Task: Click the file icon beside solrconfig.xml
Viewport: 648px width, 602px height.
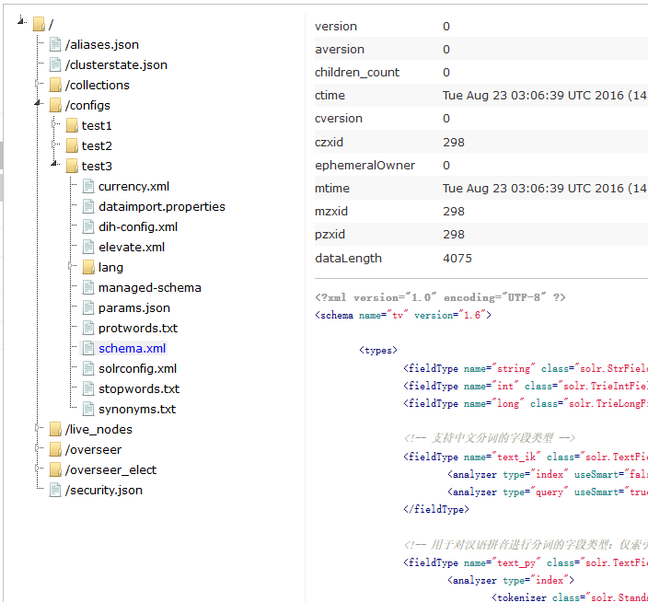Action: [x=88, y=368]
